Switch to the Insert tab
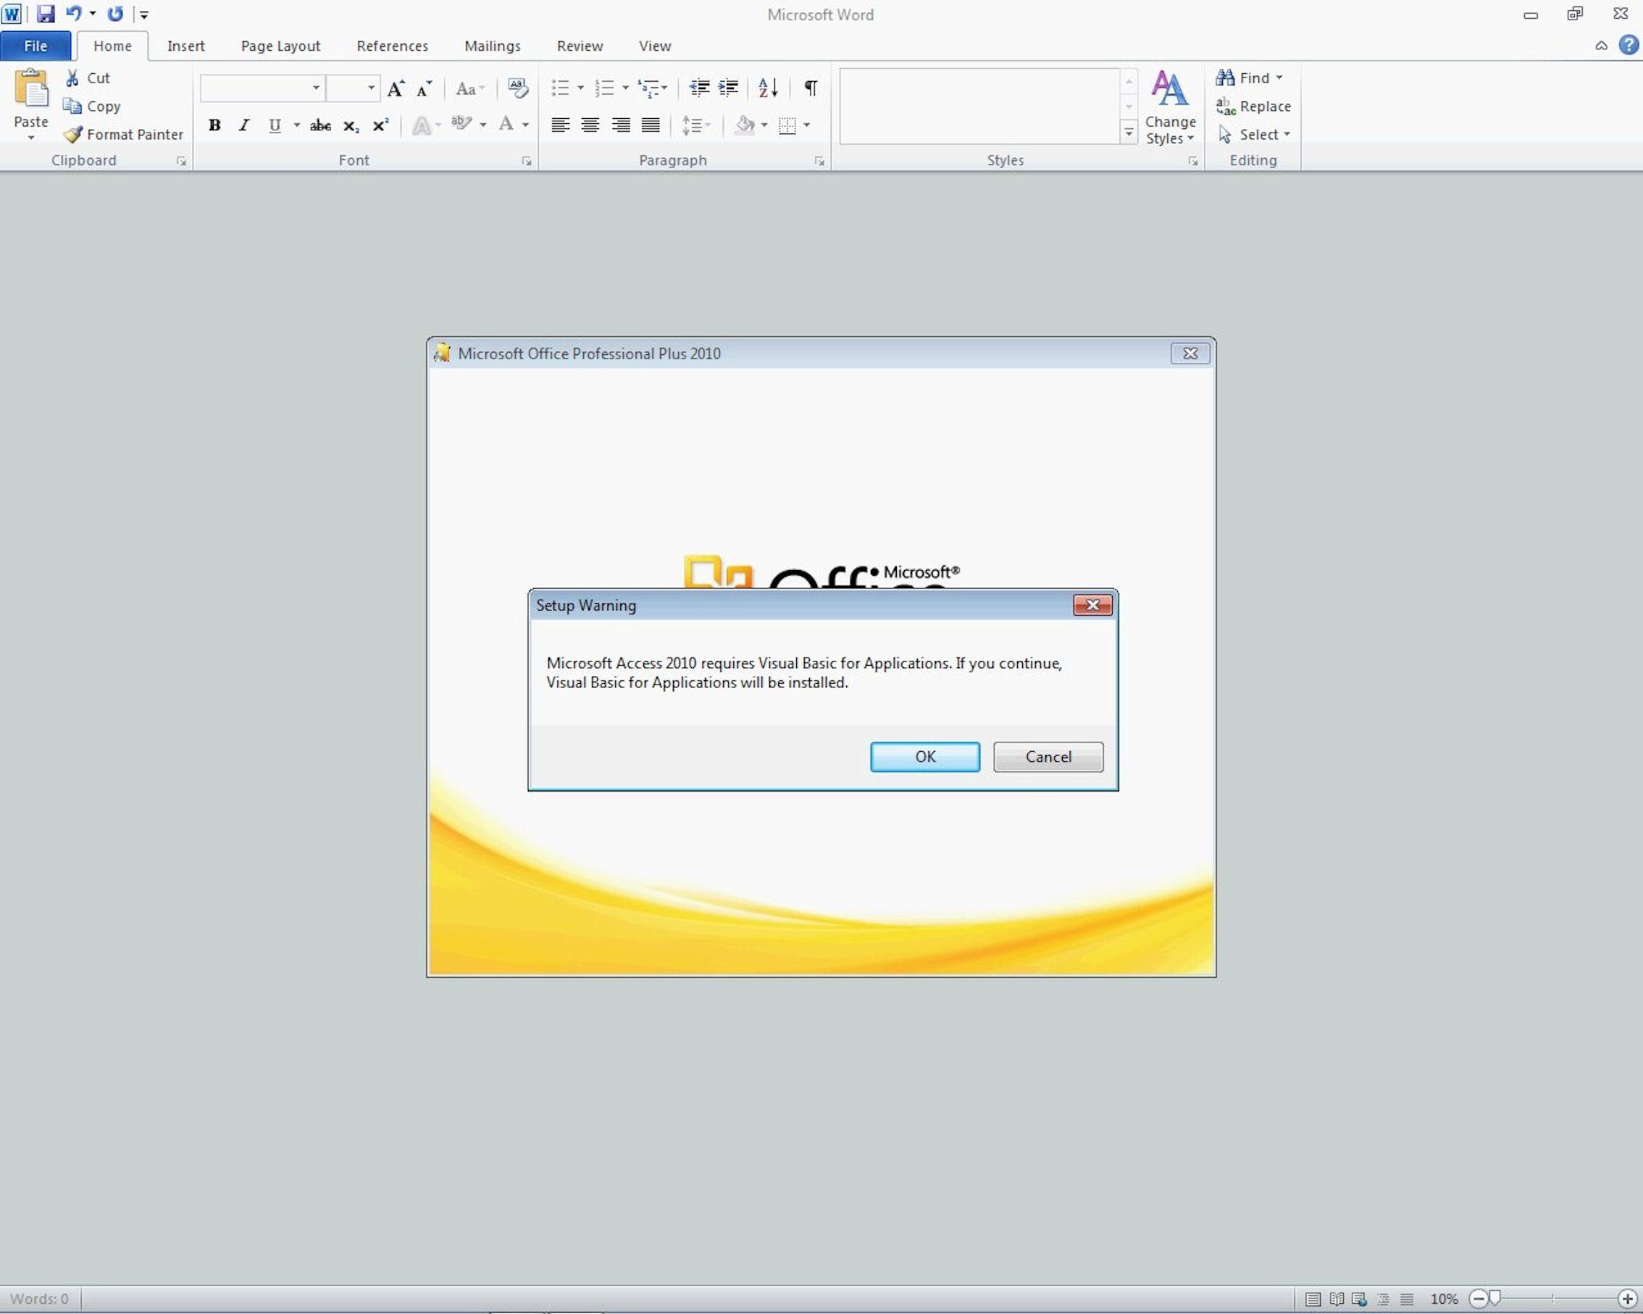The height and width of the screenshot is (1314, 1643). [x=186, y=46]
